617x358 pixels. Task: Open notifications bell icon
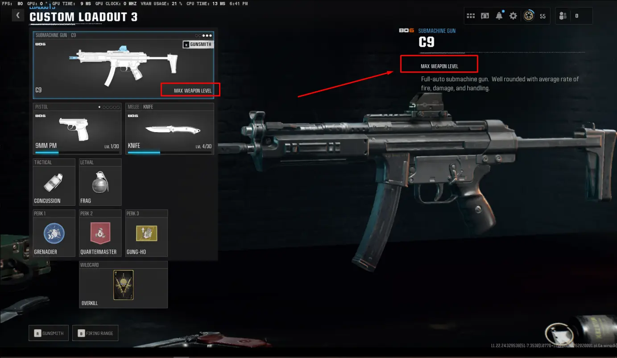(499, 16)
